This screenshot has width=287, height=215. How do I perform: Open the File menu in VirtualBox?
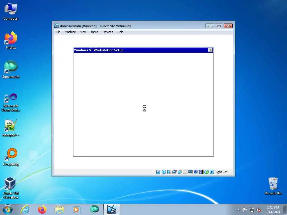58,32
